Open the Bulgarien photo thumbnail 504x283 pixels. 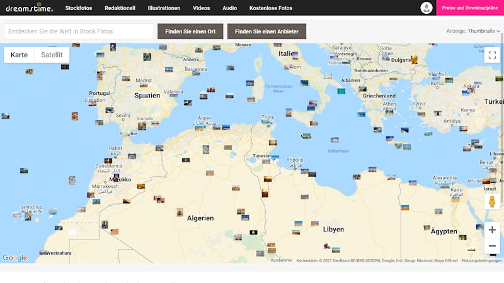coord(415,60)
